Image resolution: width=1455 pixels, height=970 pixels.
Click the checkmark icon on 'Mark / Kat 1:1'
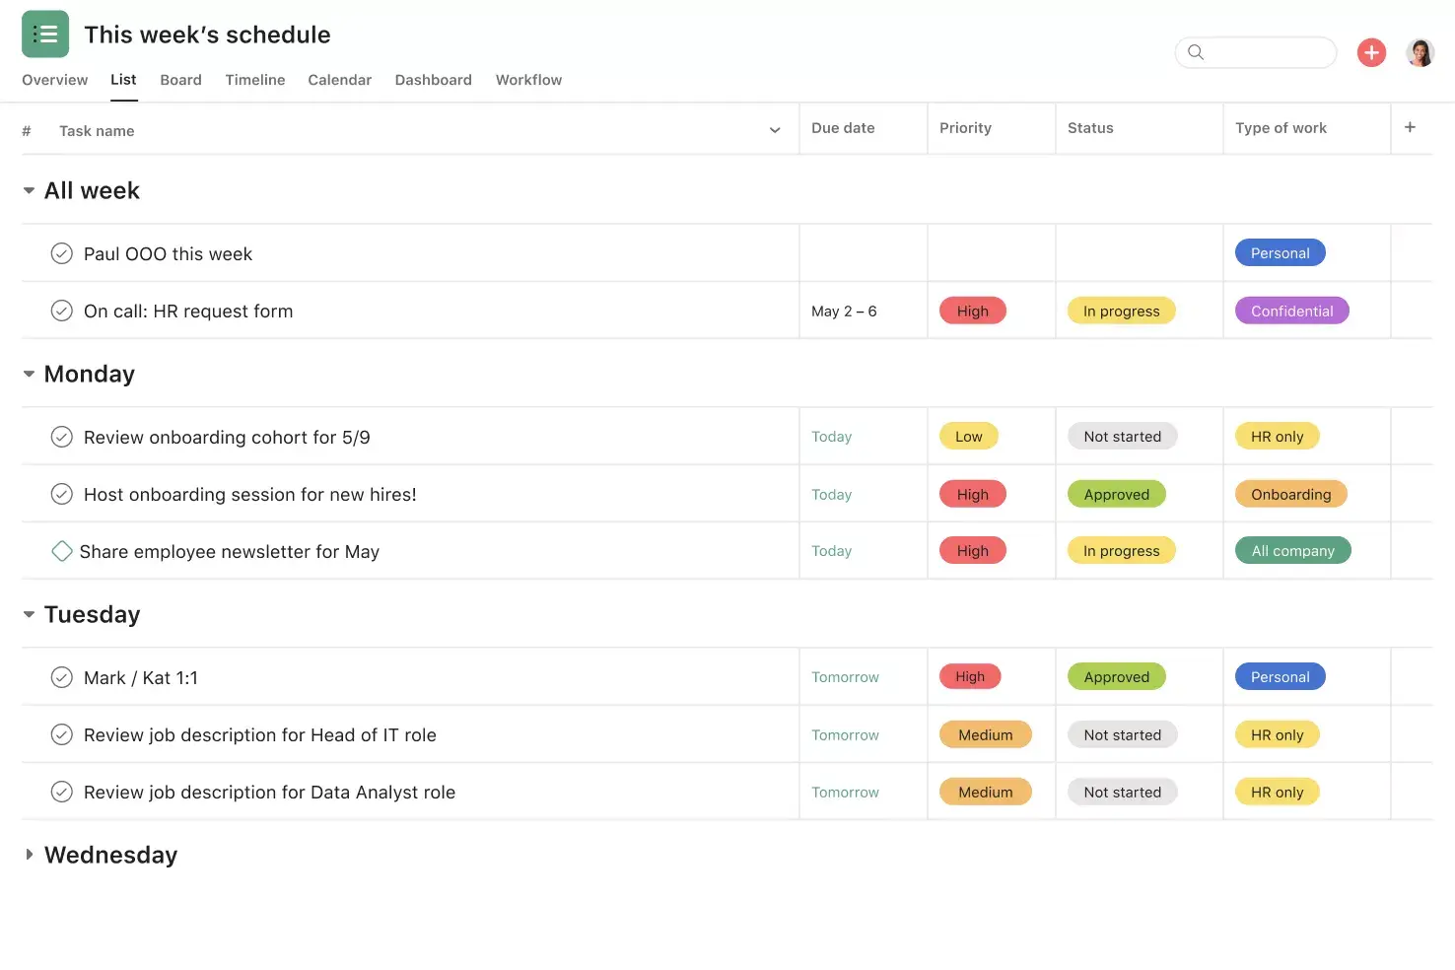pyautogui.click(x=62, y=677)
